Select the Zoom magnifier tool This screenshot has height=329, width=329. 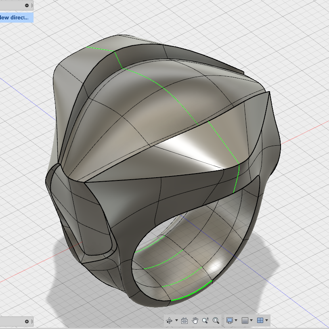205,321
